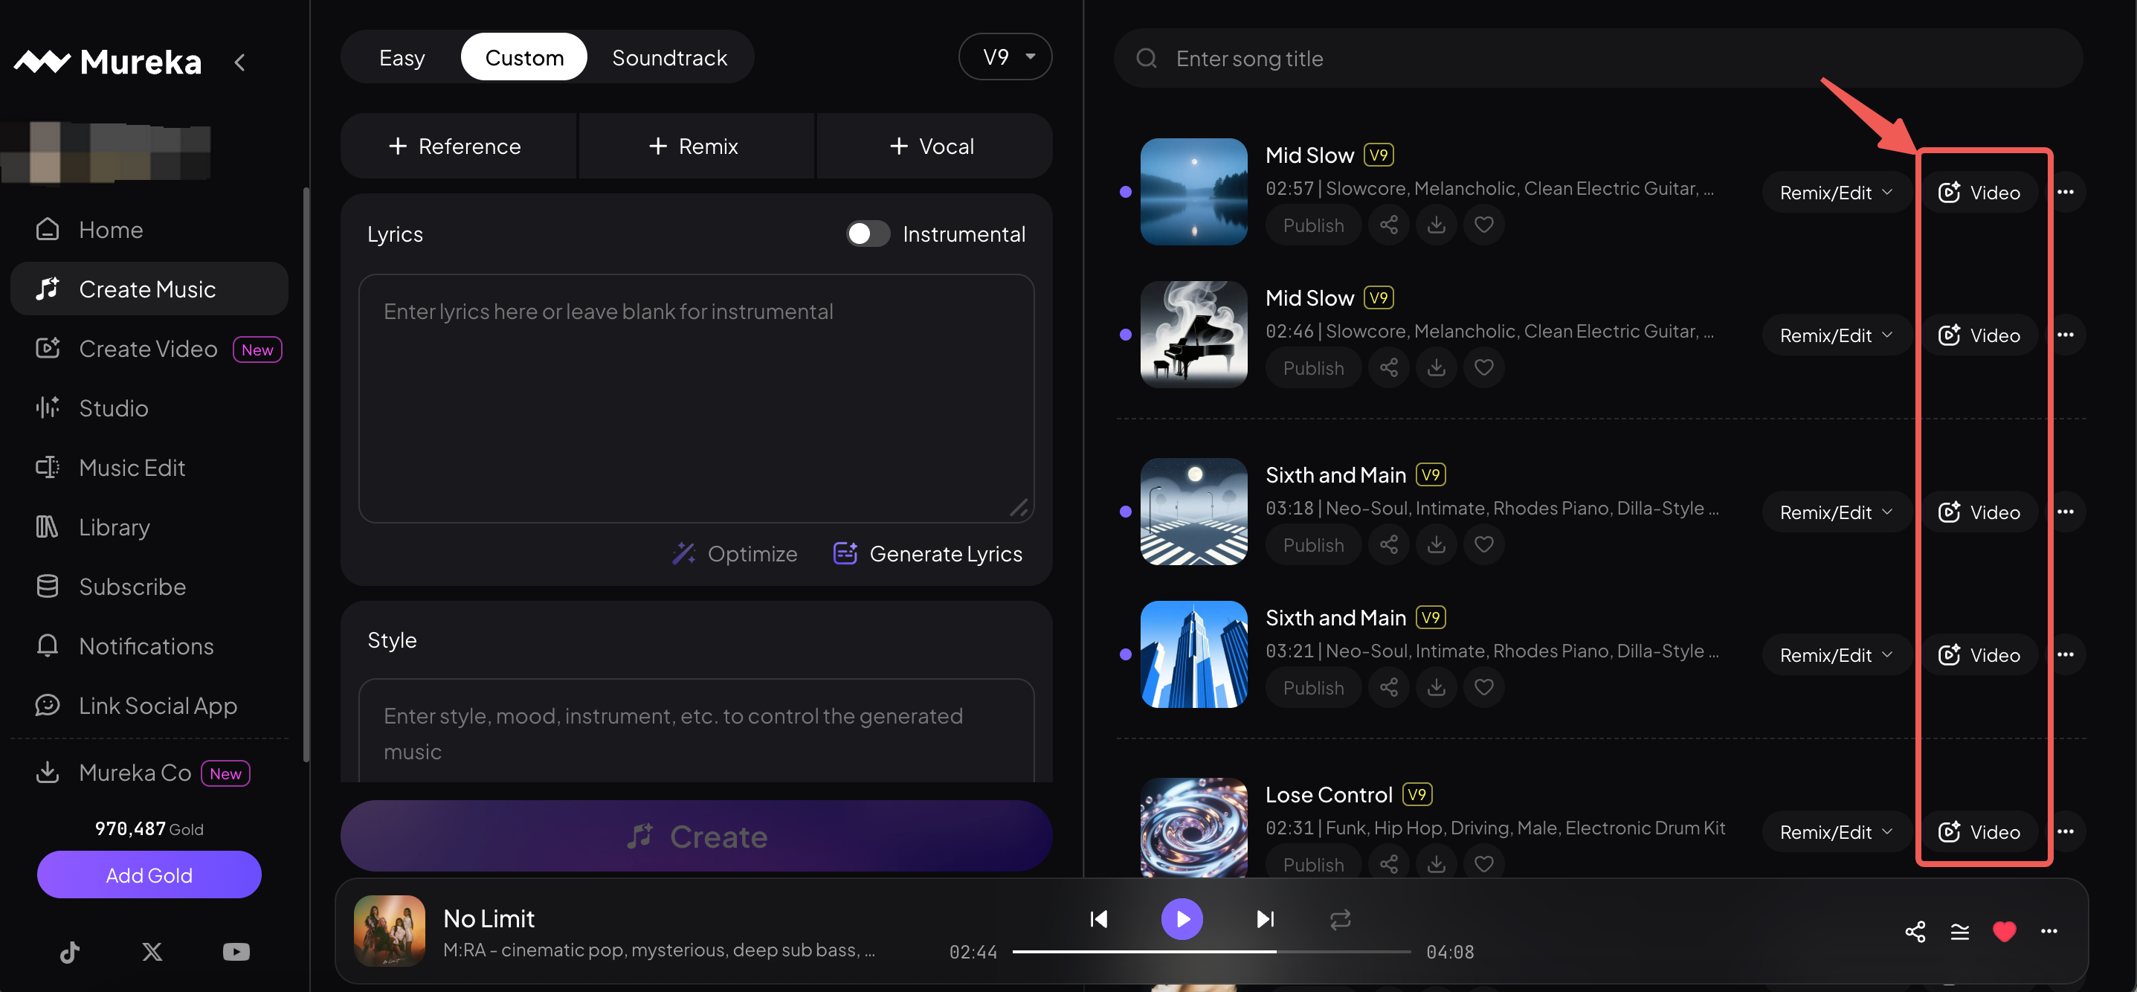Enable the Instrumental switch
The image size is (2137, 992).
pyautogui.click(x=868, y=234)
